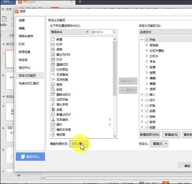Image resolution: width=192 pixels, height=184 pixels.
Task: Toggle the 审阅 tab checkbox
Action: [x=147, y=122]
